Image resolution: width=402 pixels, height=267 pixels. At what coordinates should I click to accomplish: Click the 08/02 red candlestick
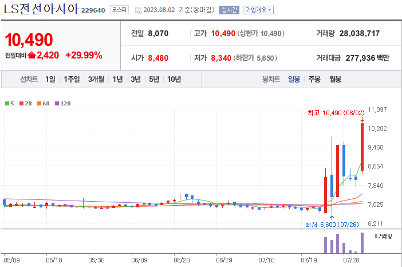[x=362, y=147]
